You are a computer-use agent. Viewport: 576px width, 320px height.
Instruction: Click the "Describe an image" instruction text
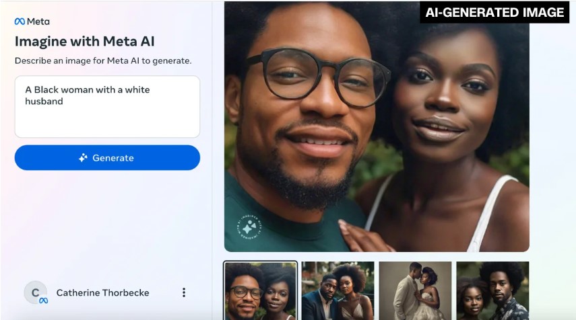click(x=103, y=61)
